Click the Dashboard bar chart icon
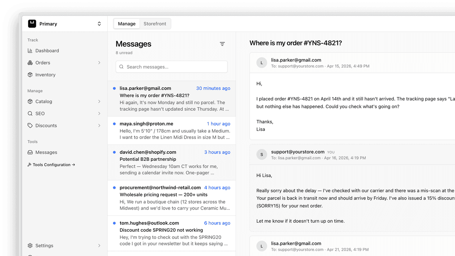This screenshot has width=455, height=256. [x=30, y=51]
